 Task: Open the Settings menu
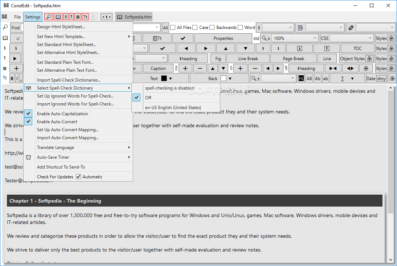point(33,17)
